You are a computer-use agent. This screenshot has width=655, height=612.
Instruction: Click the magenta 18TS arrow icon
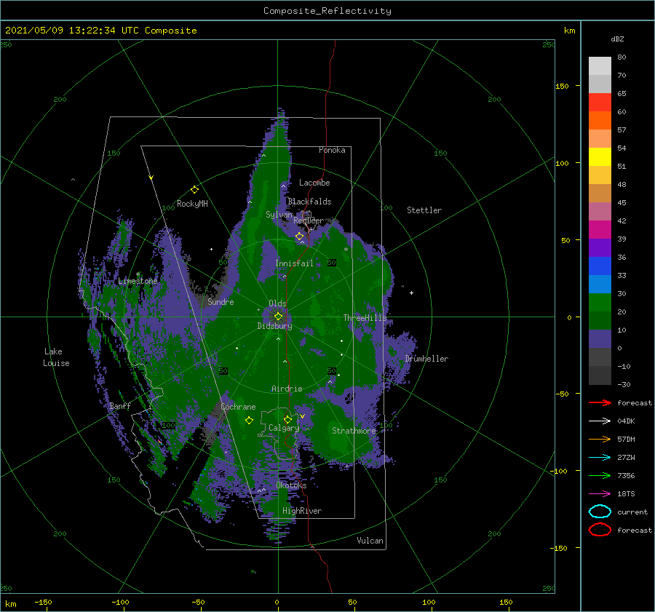[600, 494]
